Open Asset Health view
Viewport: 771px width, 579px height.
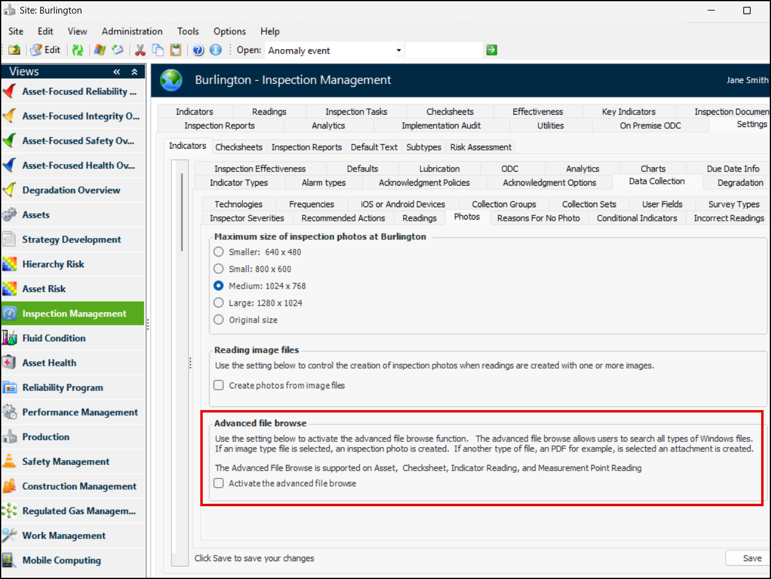click(73, 363)
